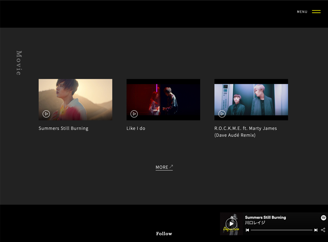Go to previous track in Spotify widget
The height and width of the screenshot is (242, 328).
247,230
